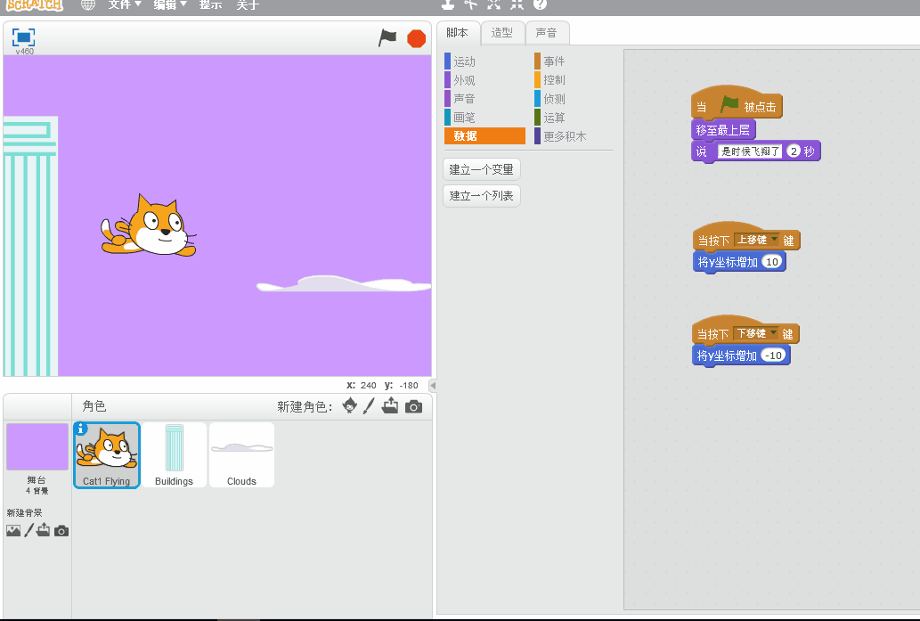Paint new sprite brush icon
This screenshot has width=920, height=621.
click(369, 405)
